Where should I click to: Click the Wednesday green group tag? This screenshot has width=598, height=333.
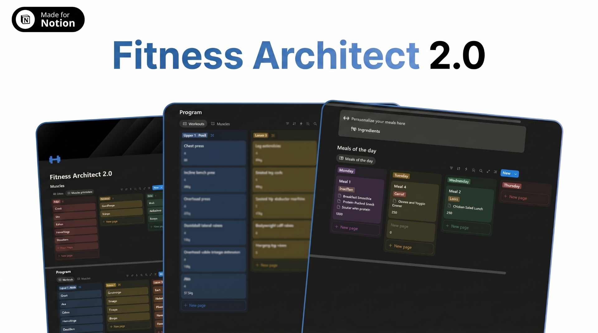[x=459, y=181]
